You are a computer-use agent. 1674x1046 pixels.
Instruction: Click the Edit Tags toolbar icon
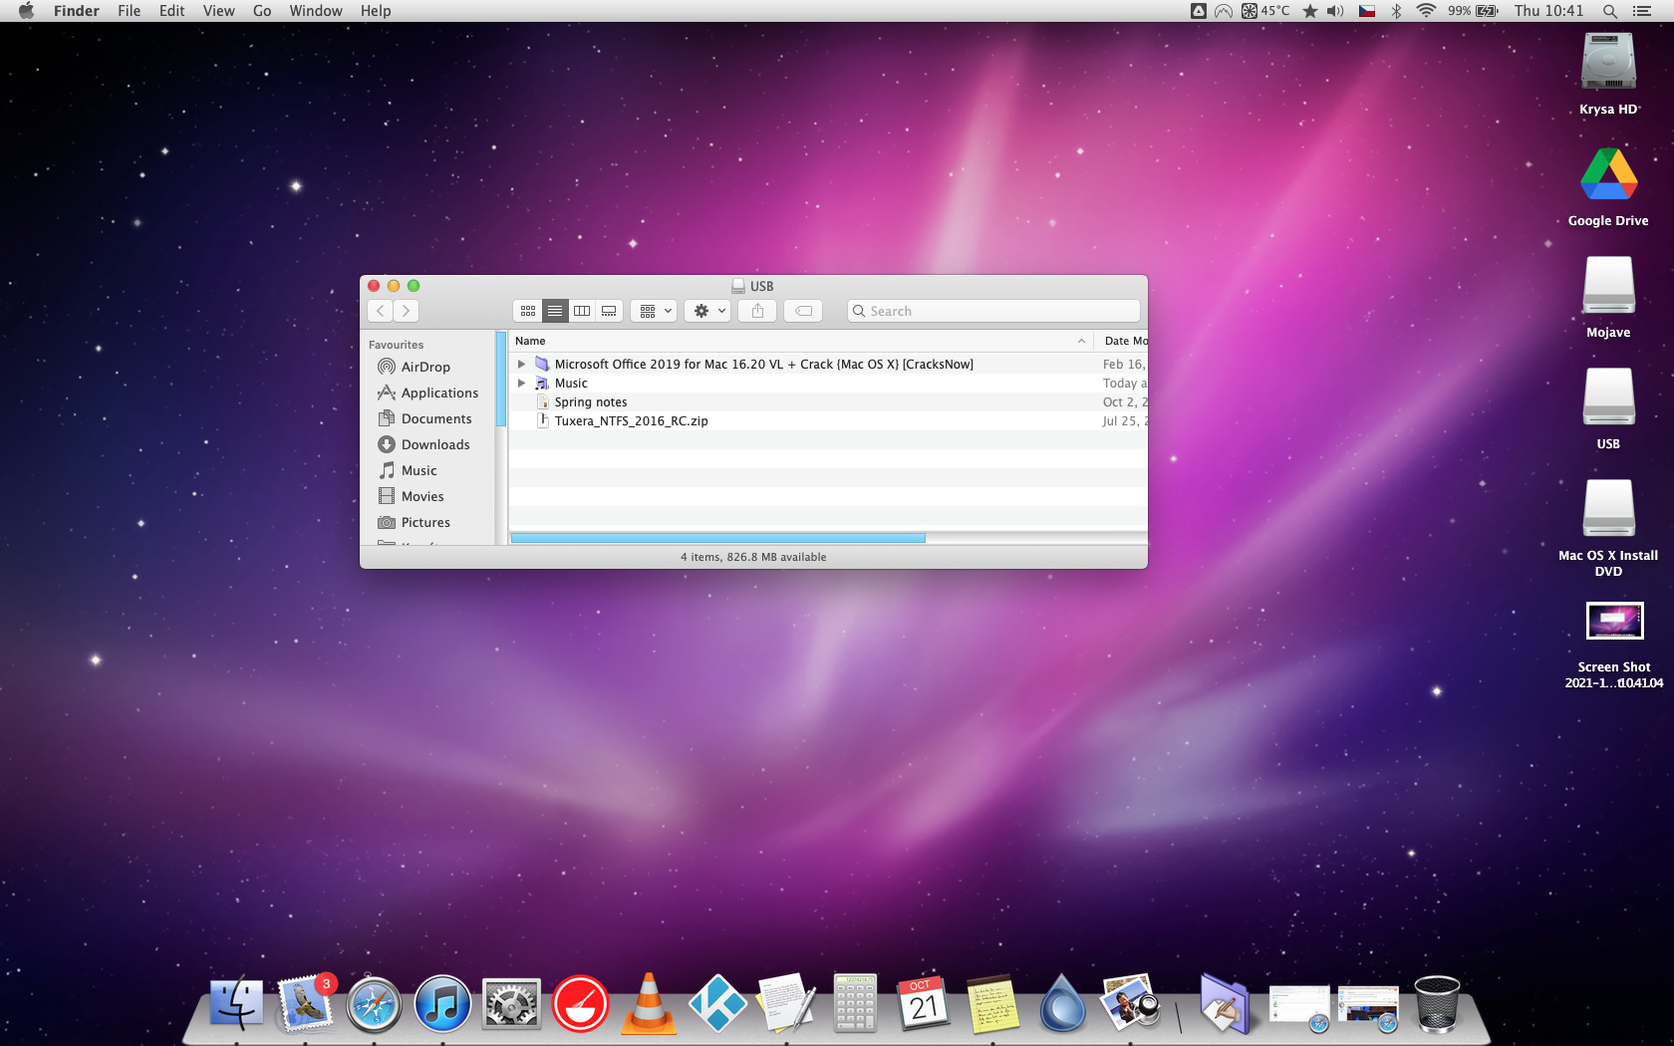tap(803, 311)
